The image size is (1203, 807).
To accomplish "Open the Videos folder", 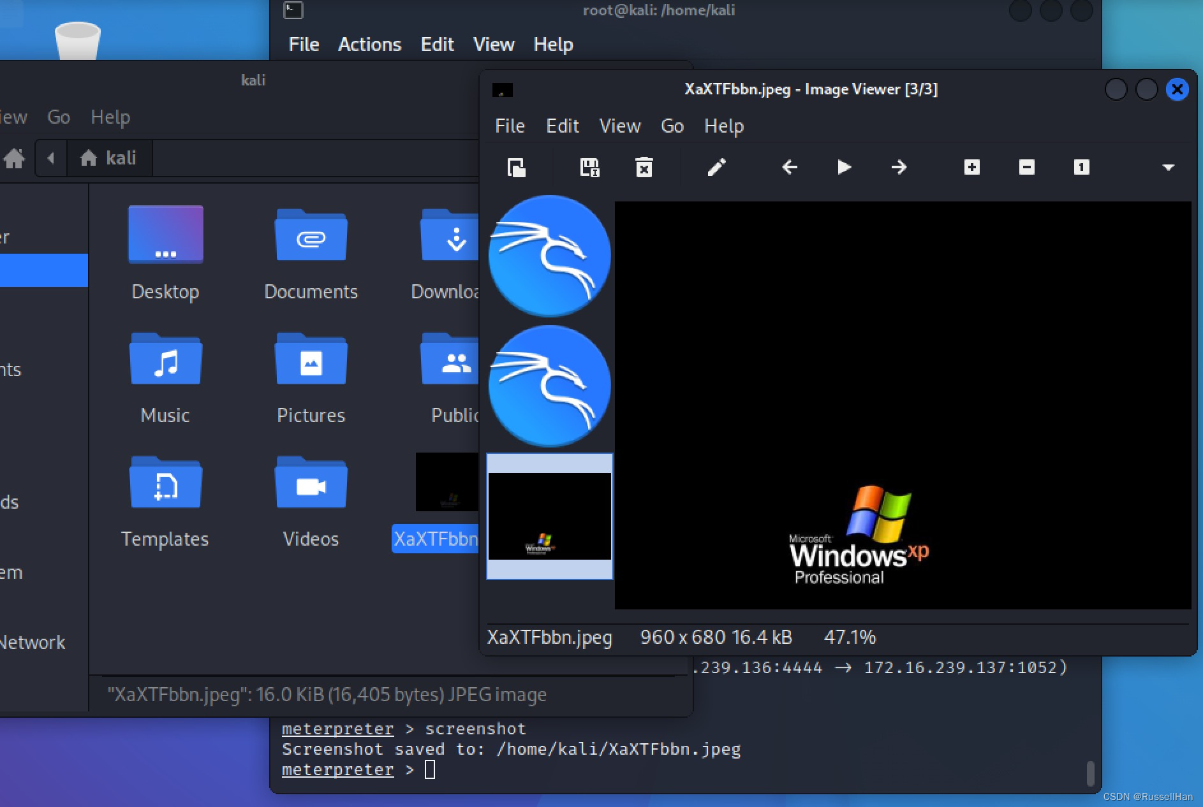I will point(311,502).
